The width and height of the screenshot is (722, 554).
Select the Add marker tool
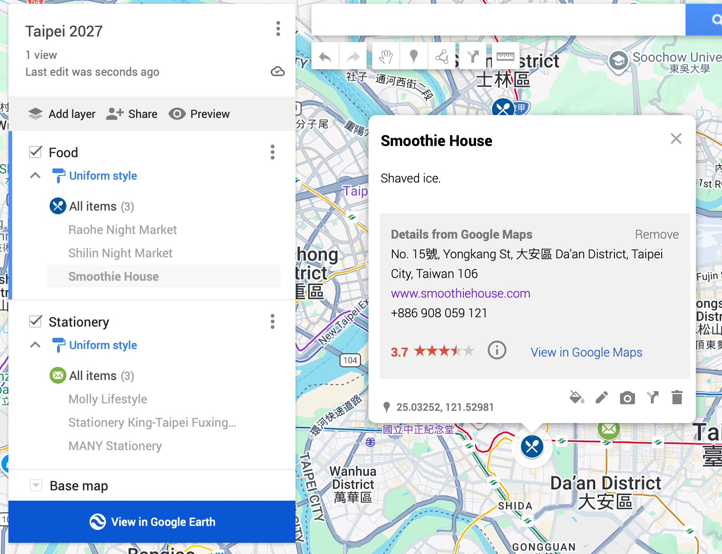(413, 57)
